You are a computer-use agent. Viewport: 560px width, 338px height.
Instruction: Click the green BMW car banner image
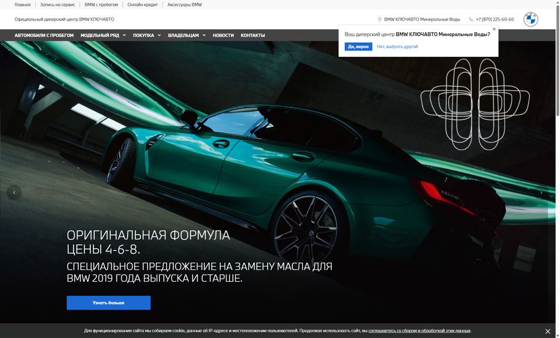[x=278, y=182]
